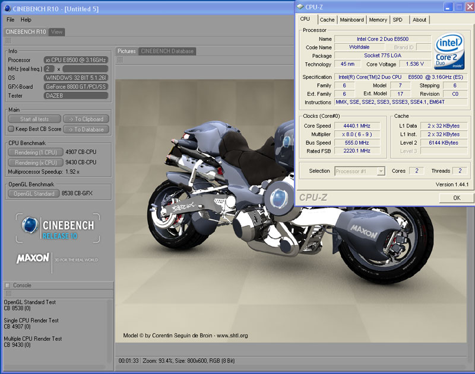Click the Tester field showing DAZEB

[76, 95]
